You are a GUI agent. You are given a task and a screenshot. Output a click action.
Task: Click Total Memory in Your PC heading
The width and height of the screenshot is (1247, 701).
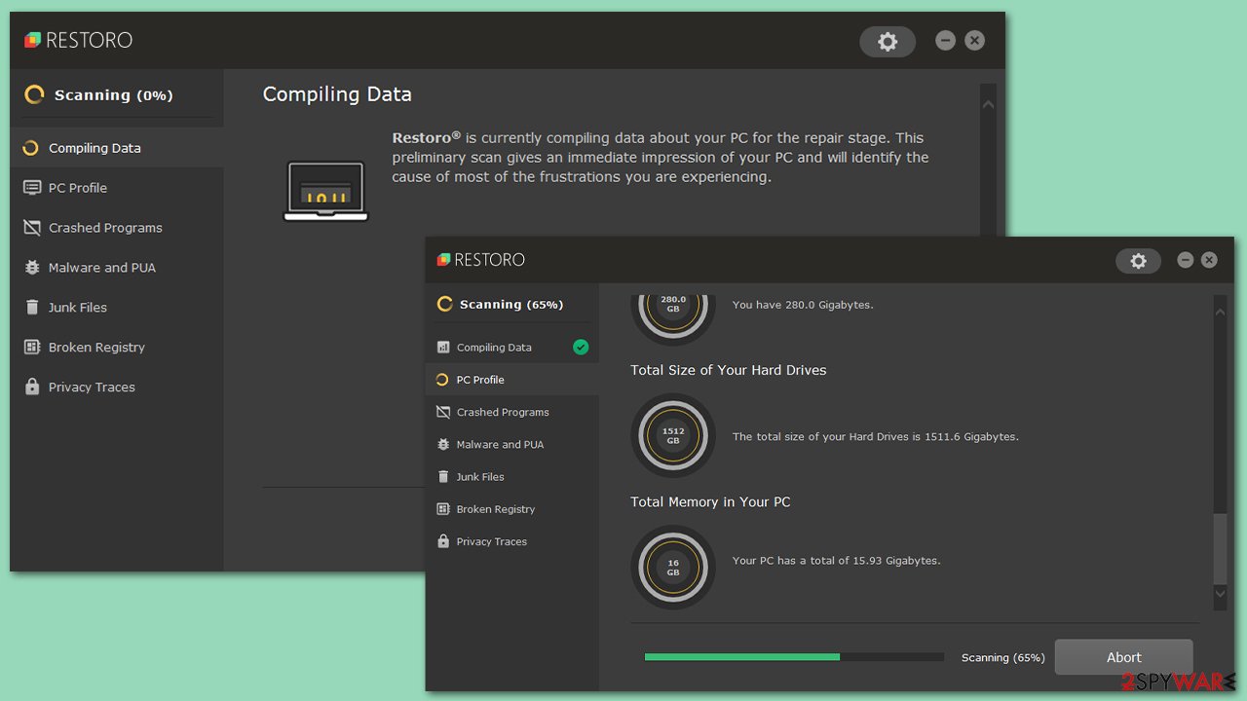pyautogui.click(x=710, y=502)
